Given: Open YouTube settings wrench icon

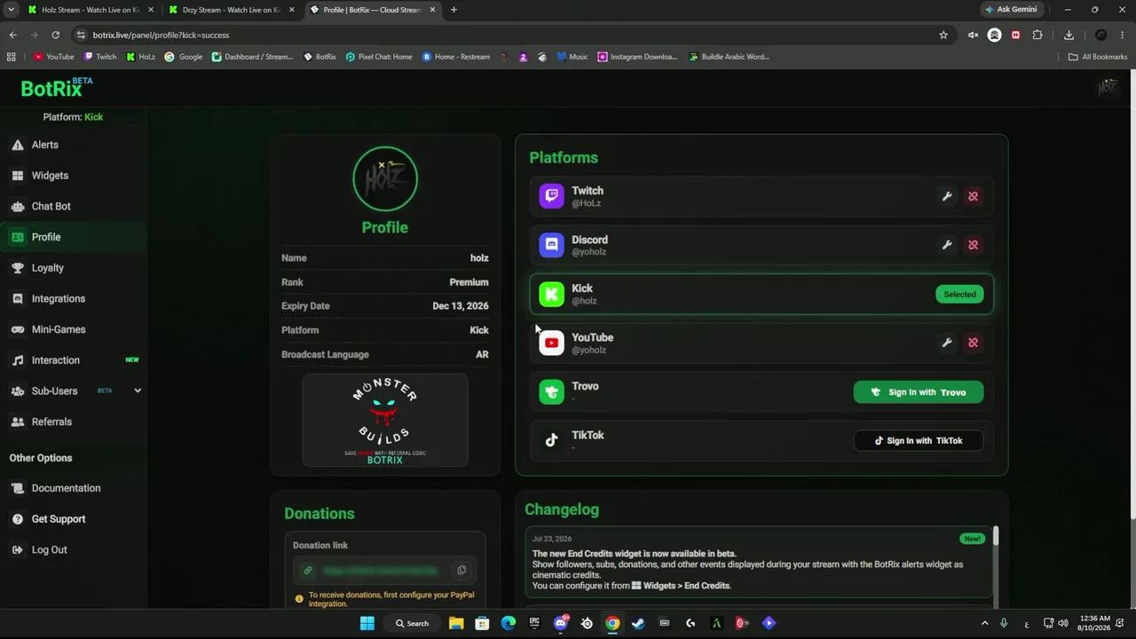Looking at the screenshot, I should click(947, 343).
